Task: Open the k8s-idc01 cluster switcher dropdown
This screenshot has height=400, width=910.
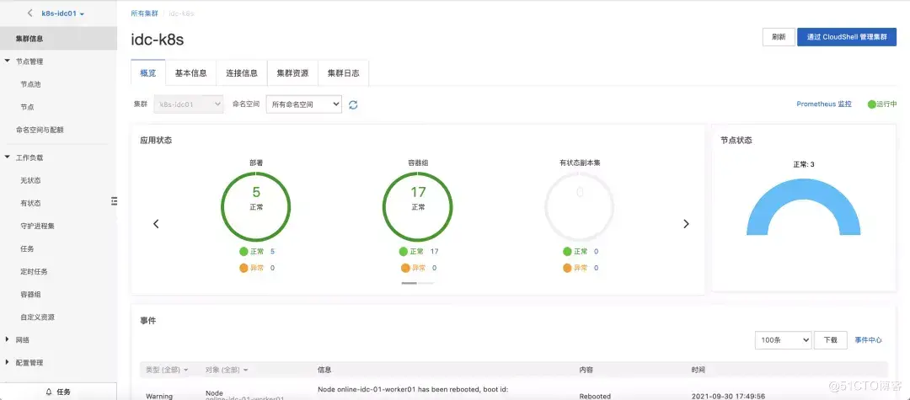Action: pyautogui.click(x=62, y=13)
